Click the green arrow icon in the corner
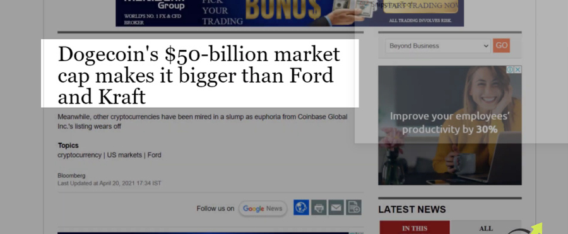 (x=537, y=228)
